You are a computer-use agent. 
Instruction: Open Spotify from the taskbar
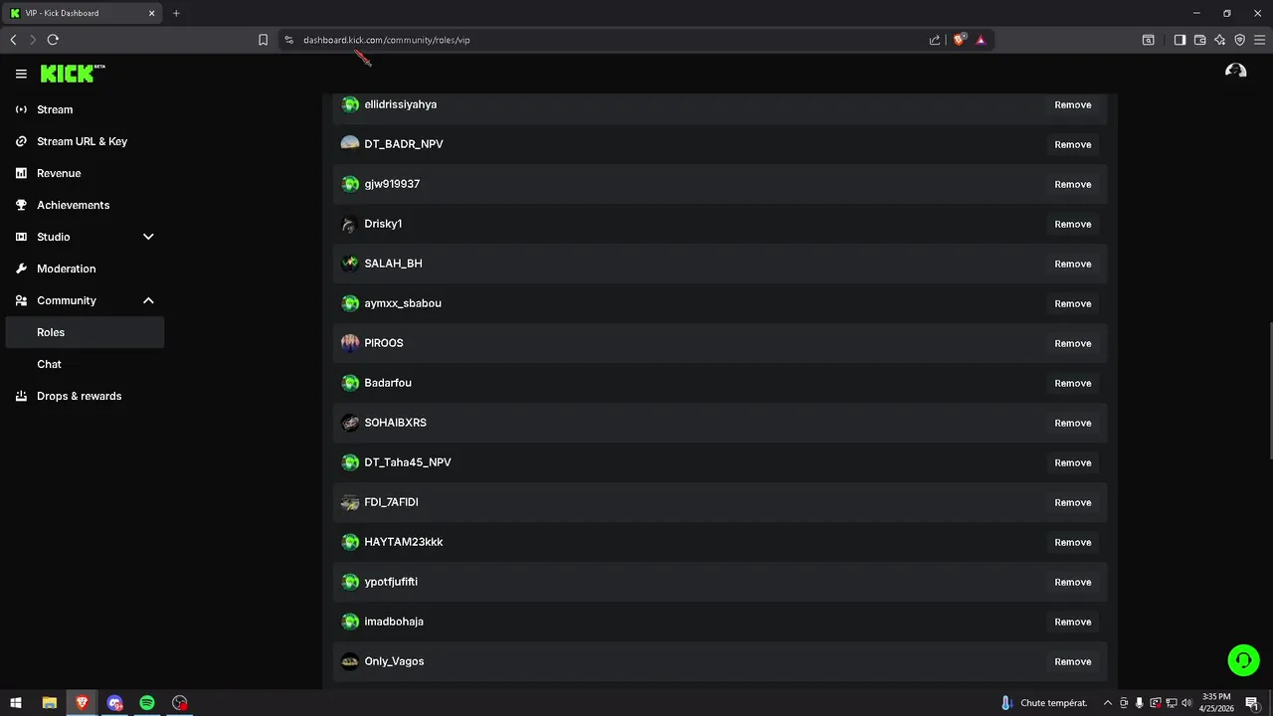point(147,703)
